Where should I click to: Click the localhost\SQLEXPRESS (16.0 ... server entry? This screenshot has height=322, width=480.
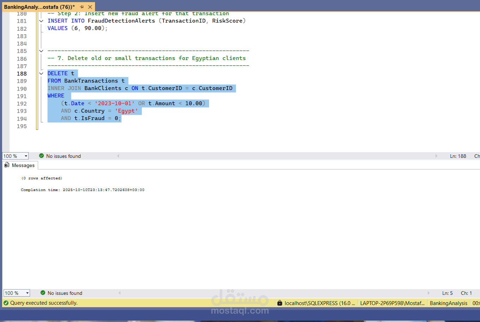click(320, 303)
